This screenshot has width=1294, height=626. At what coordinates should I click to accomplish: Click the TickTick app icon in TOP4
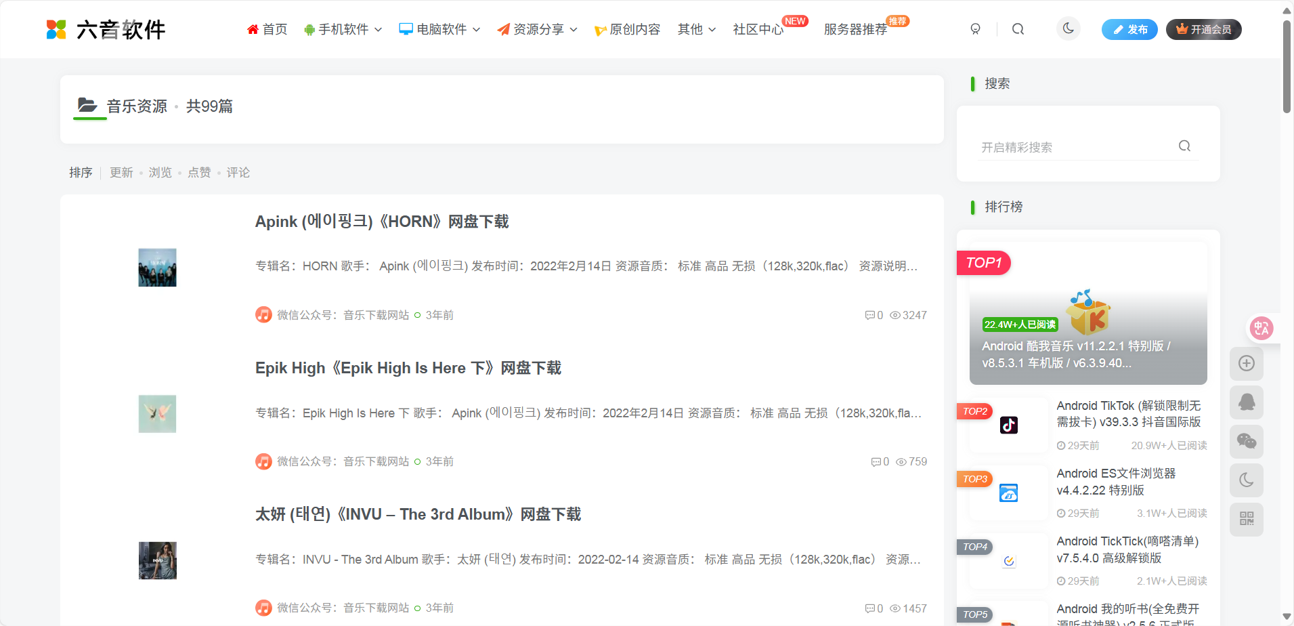pyautogui.click(x=1009, y=560)
